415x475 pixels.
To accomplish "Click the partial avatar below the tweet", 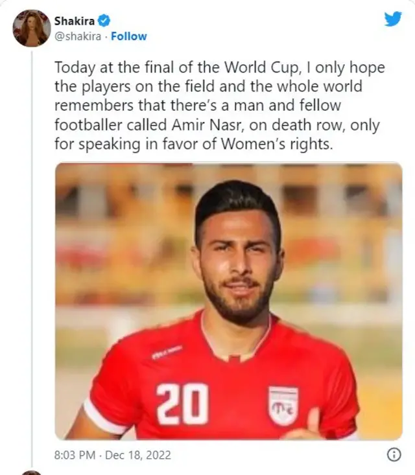I will pos(32,472).
